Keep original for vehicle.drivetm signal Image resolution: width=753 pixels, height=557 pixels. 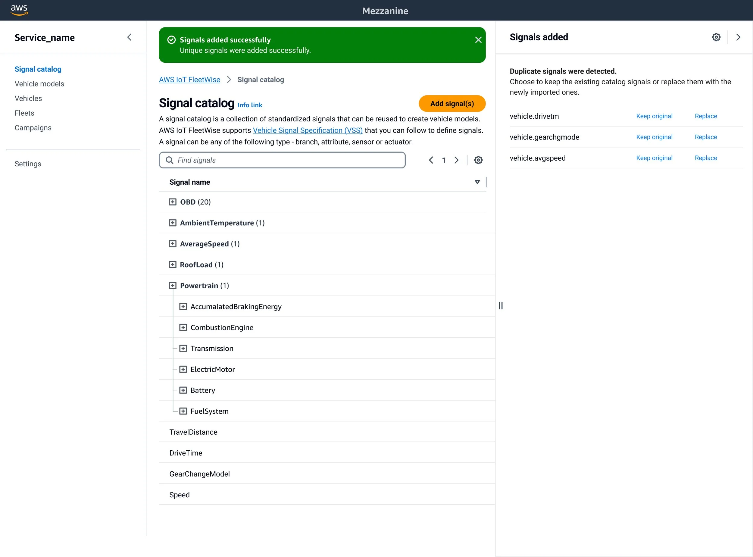[x=654, y=116]
